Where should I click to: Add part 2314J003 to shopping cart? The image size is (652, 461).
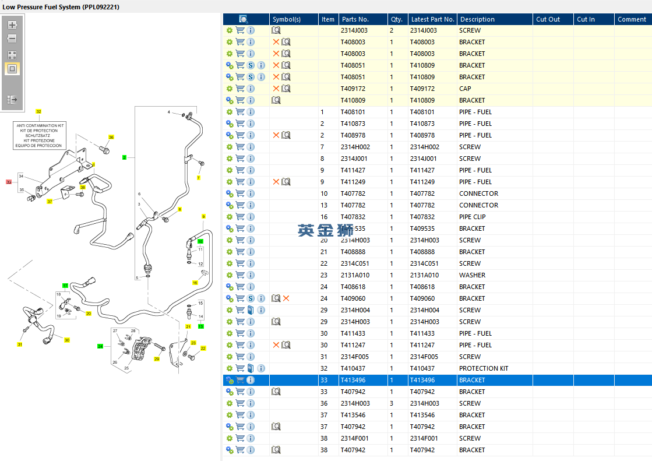[240, 30]
